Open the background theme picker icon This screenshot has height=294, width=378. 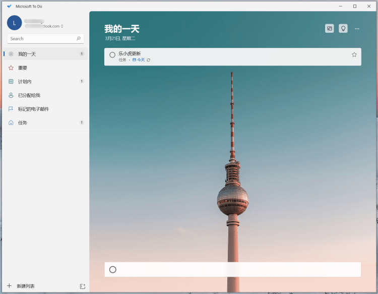click(329, 28)
